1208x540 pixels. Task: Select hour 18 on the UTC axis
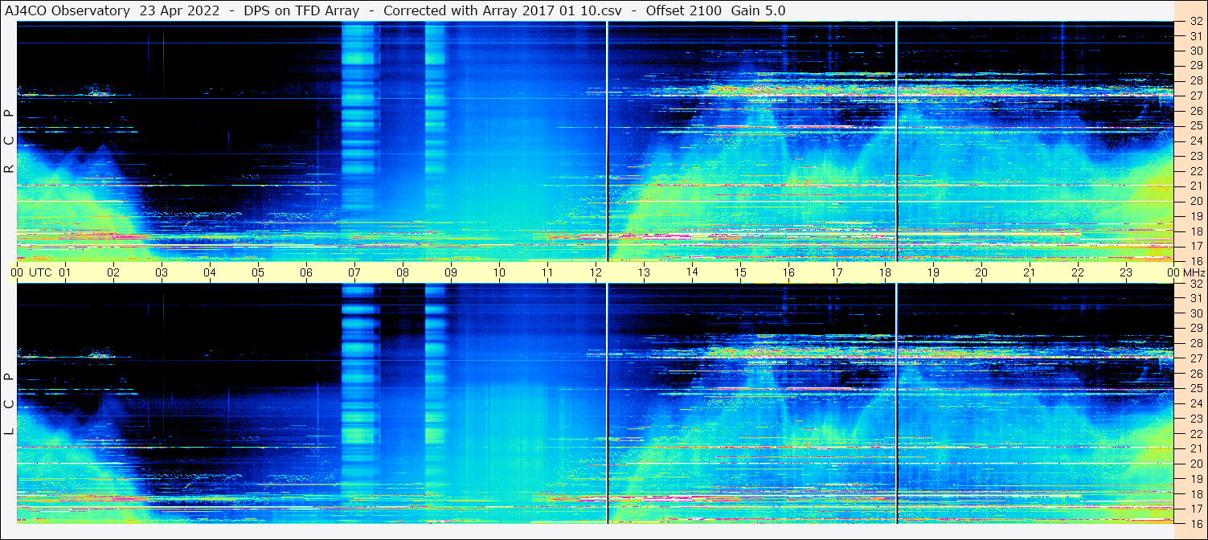(x=885, y=272)
